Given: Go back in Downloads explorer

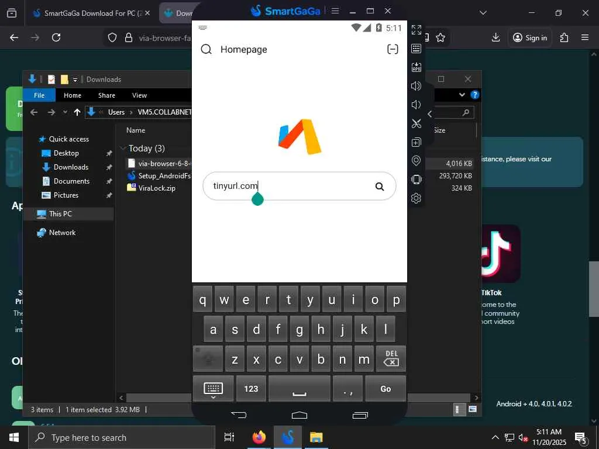Looking at the screenshot, I should (34, 112).
